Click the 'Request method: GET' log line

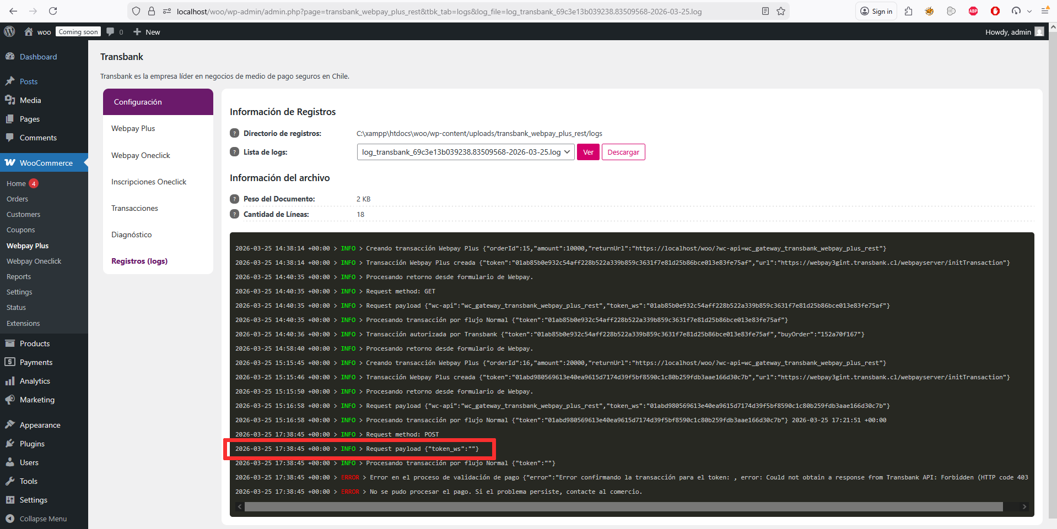click(x=335, y=291)
